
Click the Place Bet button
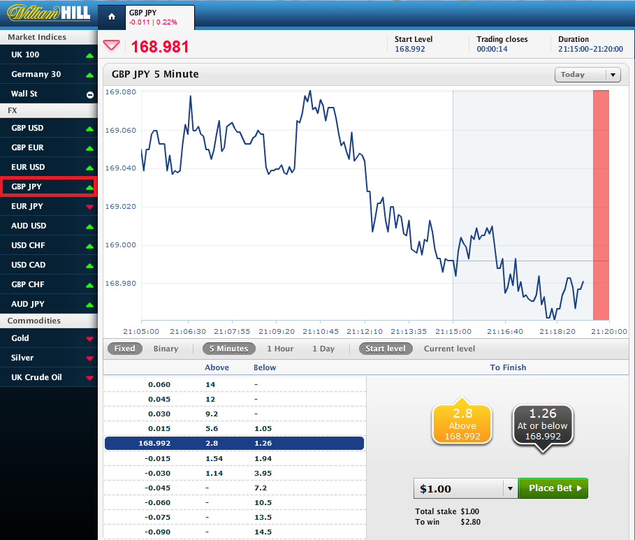pos(553,488)
